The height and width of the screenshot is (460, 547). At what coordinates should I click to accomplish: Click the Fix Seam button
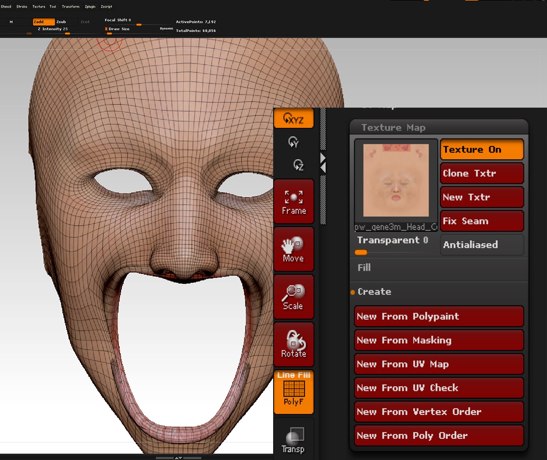(x=482, y=221)
